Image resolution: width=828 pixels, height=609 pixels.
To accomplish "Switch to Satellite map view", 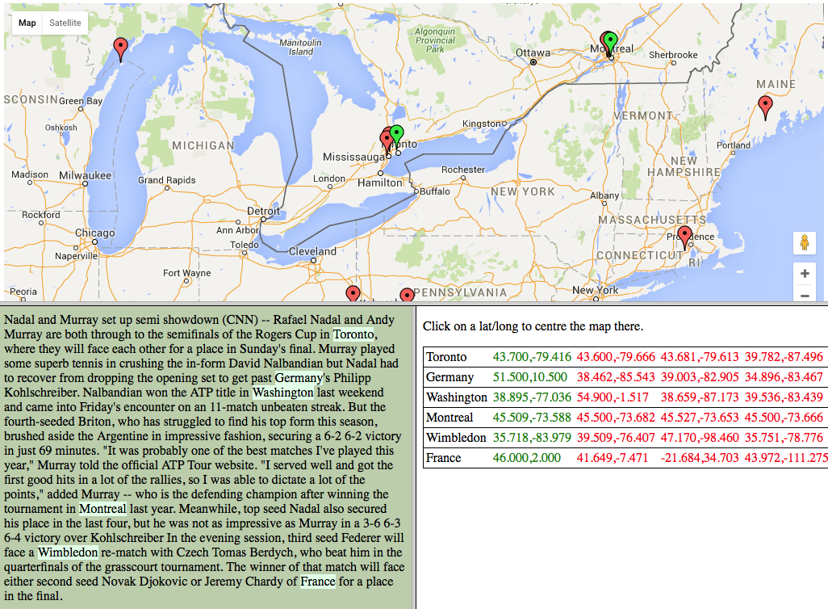I will pyautogui.click(x=65, y=23).
